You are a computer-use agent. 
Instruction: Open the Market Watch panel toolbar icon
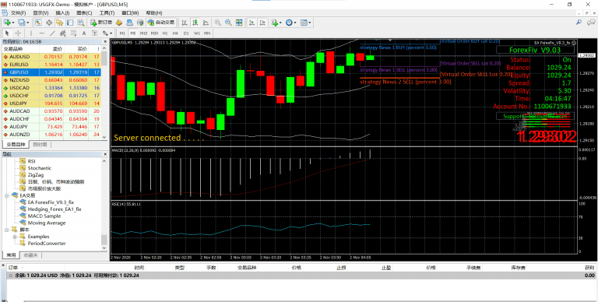(38, 23)
